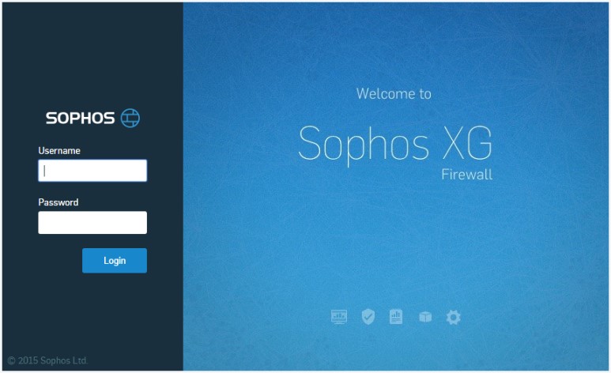The image size is (611, 373).
Task: Click the word Sophos in large heading
Action: [364, 145]
